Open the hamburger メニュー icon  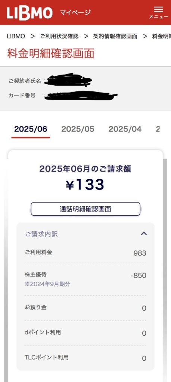point(159,12)
